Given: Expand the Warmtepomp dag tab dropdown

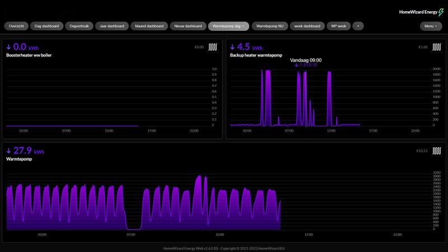Looking at the screenshot, I should click(x=243, y=26).
